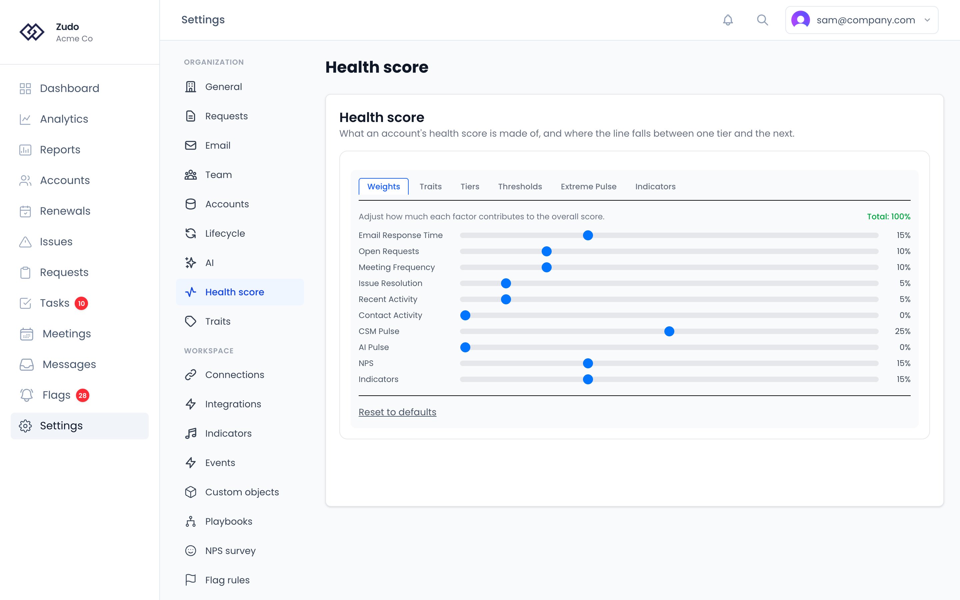Open Dashboard from the grid icon

(x=25, y=88)
